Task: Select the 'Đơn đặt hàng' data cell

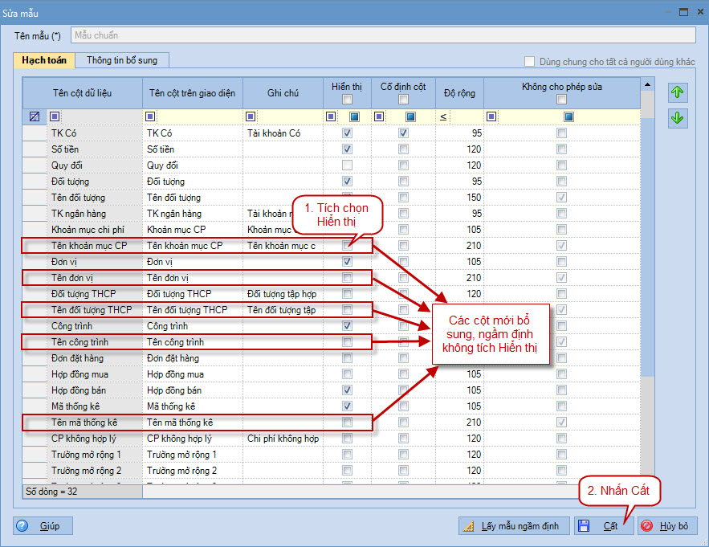Action: coord(95,358)
